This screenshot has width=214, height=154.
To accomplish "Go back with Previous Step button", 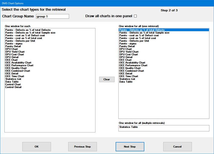I will pyautogui.click(x=82, y=147).
